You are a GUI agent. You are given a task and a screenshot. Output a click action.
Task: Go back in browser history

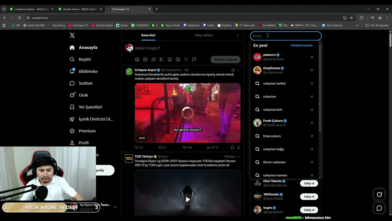[x=5, y=18]
